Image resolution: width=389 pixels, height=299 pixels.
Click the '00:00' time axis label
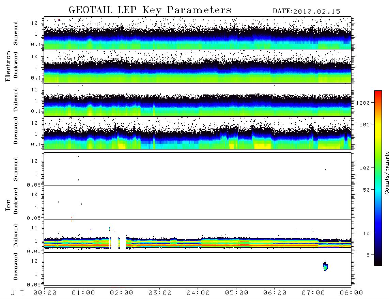(45, 293)
